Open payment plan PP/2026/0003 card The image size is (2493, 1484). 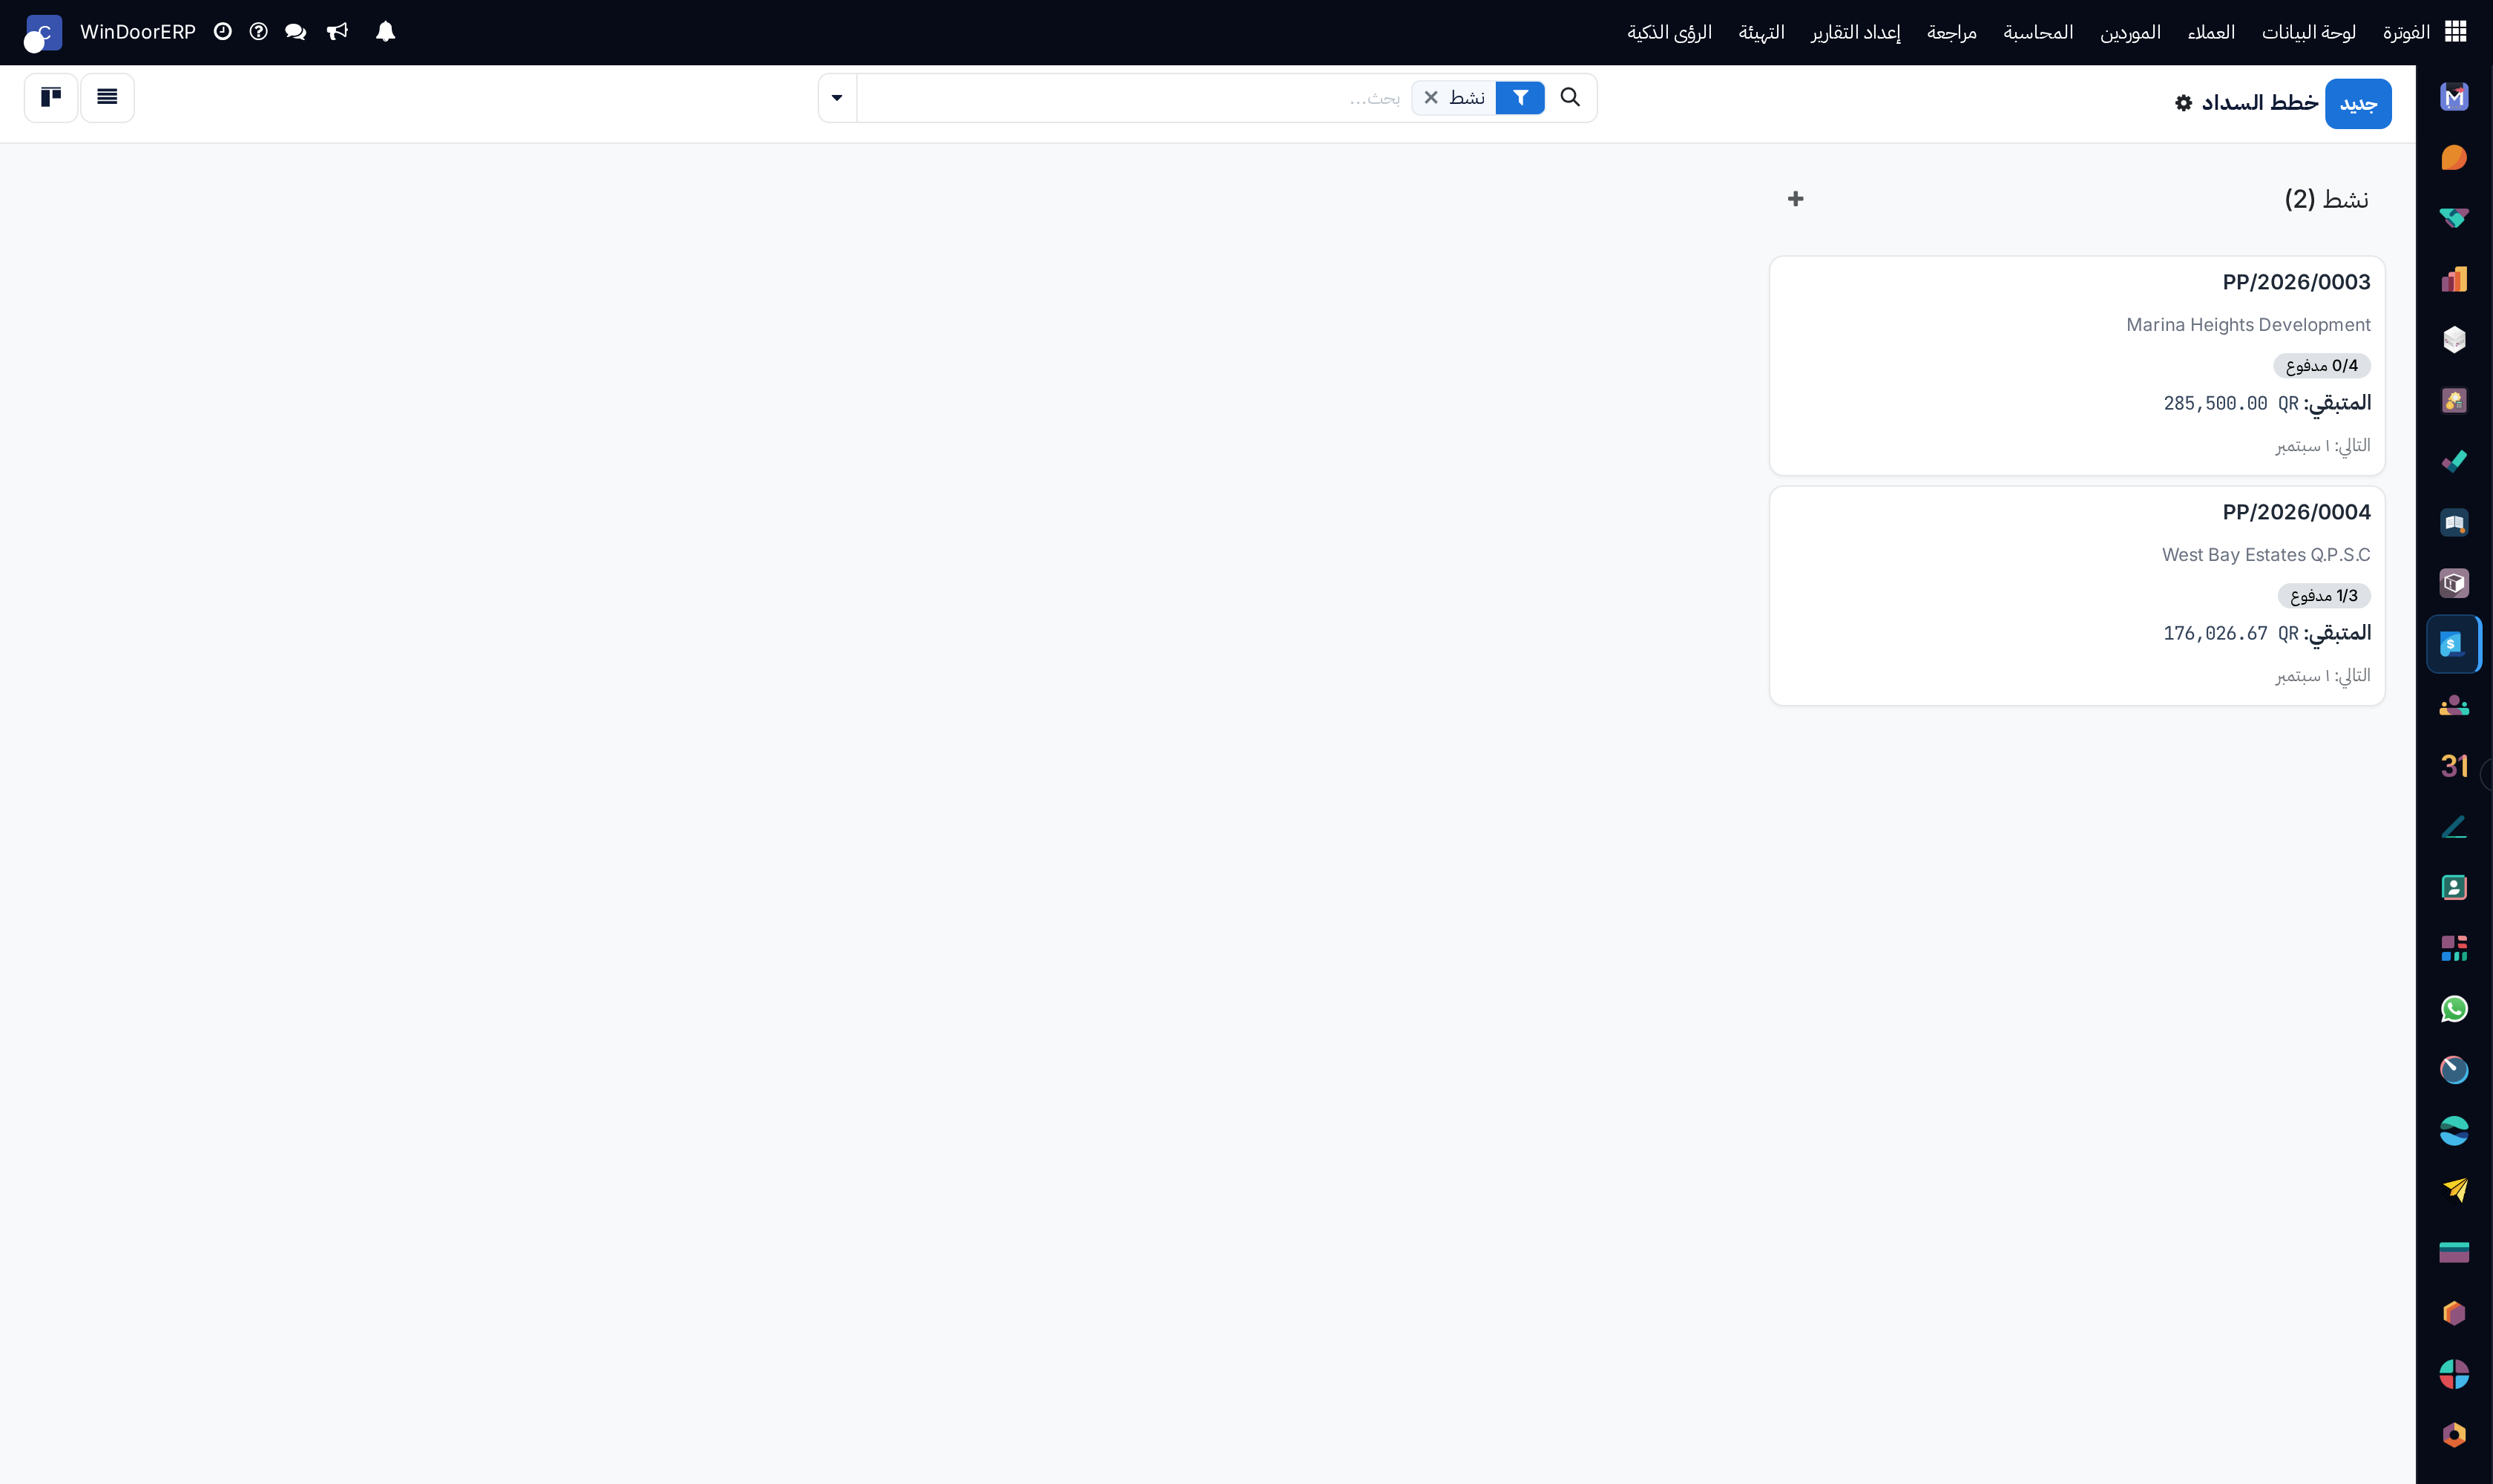pos(2077,365)
